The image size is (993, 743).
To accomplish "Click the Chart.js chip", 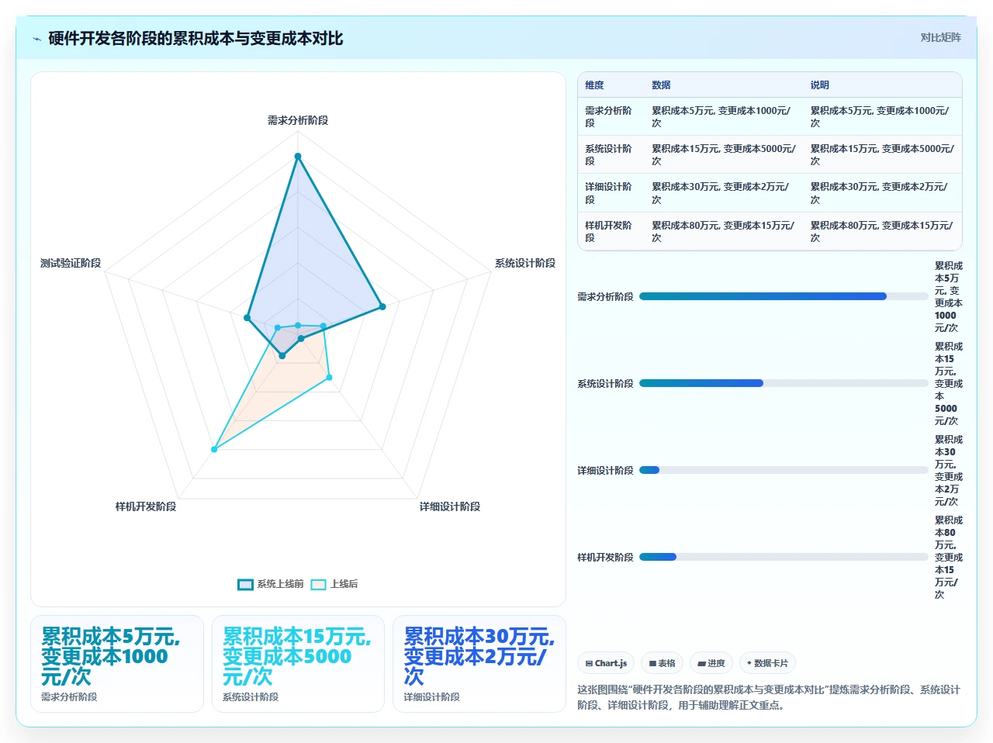I will pyautogui.click(x=606, y=663).
